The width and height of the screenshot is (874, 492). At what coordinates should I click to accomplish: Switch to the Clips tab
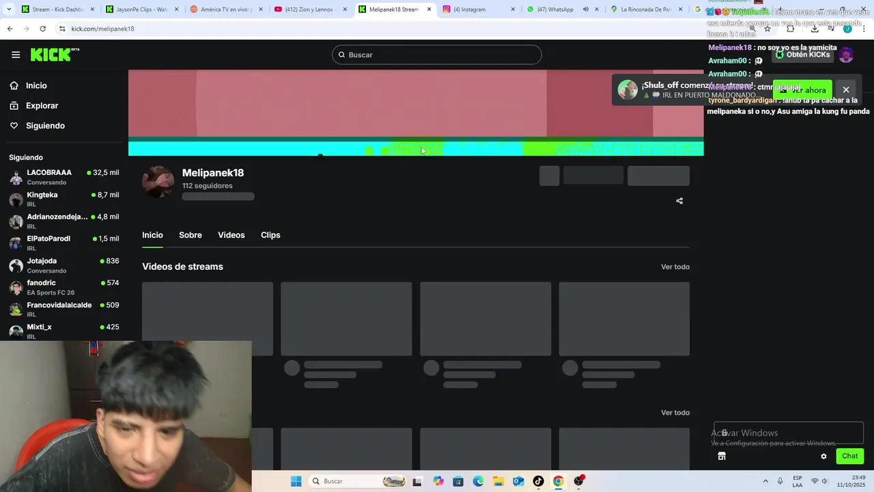coord(270,235)
